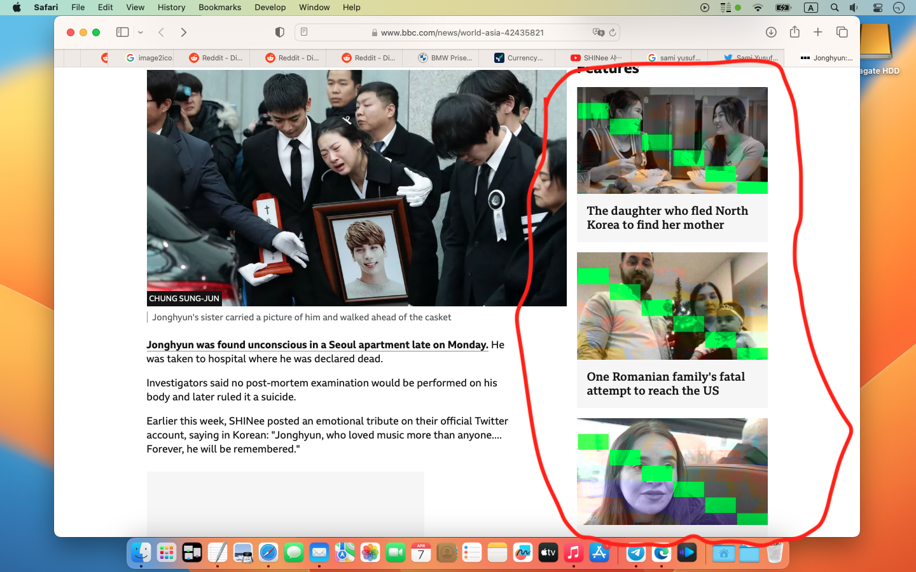
Task: Open Freeform from the Dock
Action: (x=523, y=552)
